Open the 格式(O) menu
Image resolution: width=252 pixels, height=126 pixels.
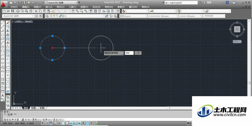tap(60, 7)
